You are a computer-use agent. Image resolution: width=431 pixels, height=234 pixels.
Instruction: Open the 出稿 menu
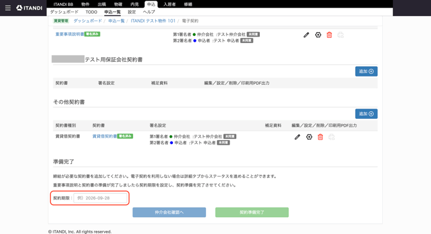tap(102, 4)
